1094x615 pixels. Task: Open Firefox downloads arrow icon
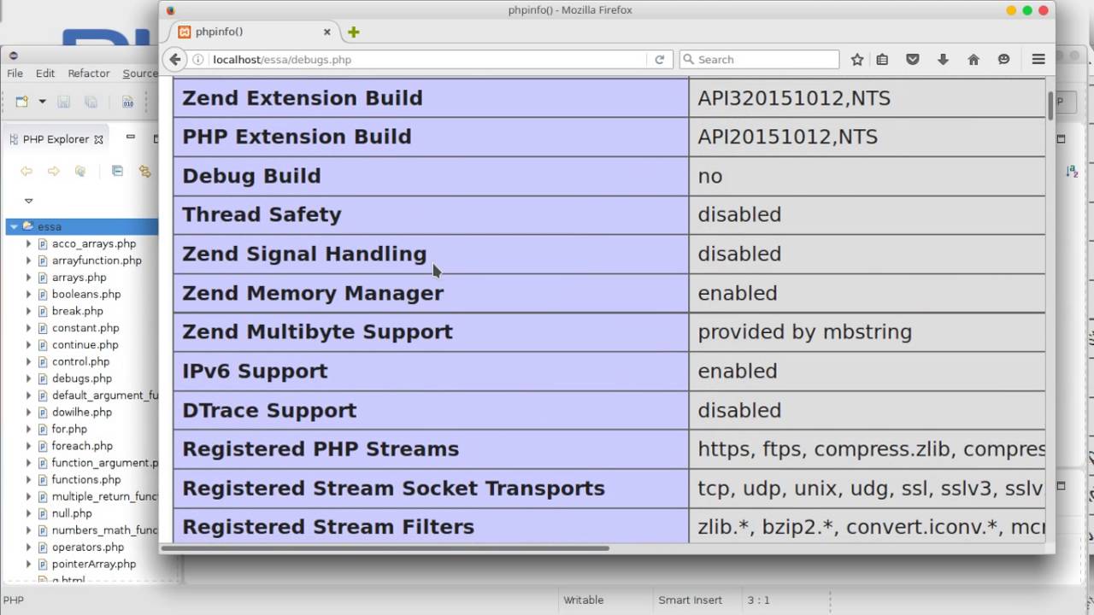coord(943,60)
